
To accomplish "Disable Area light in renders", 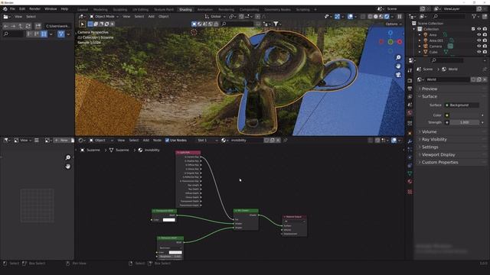I will (x=485, y=35).
